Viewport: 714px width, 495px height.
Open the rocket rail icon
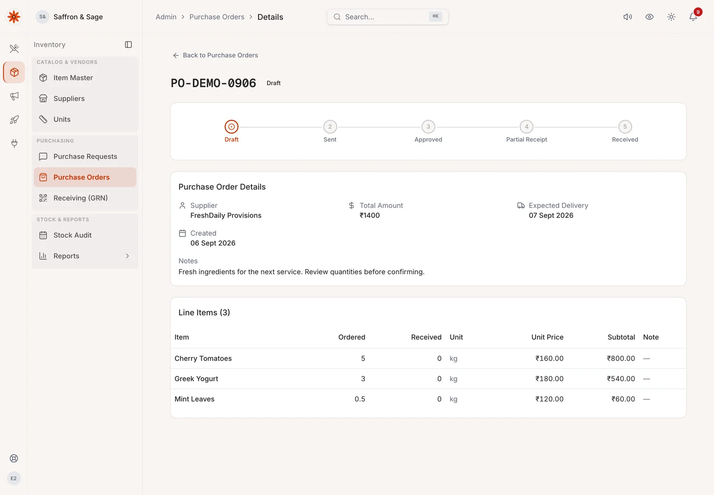(14, 120)
